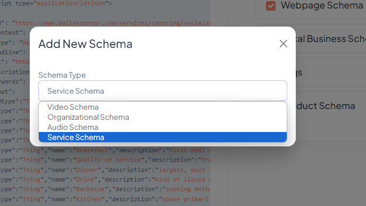366x206 pixels.
Task: Click the Schema Type field label
Action: 62,75
